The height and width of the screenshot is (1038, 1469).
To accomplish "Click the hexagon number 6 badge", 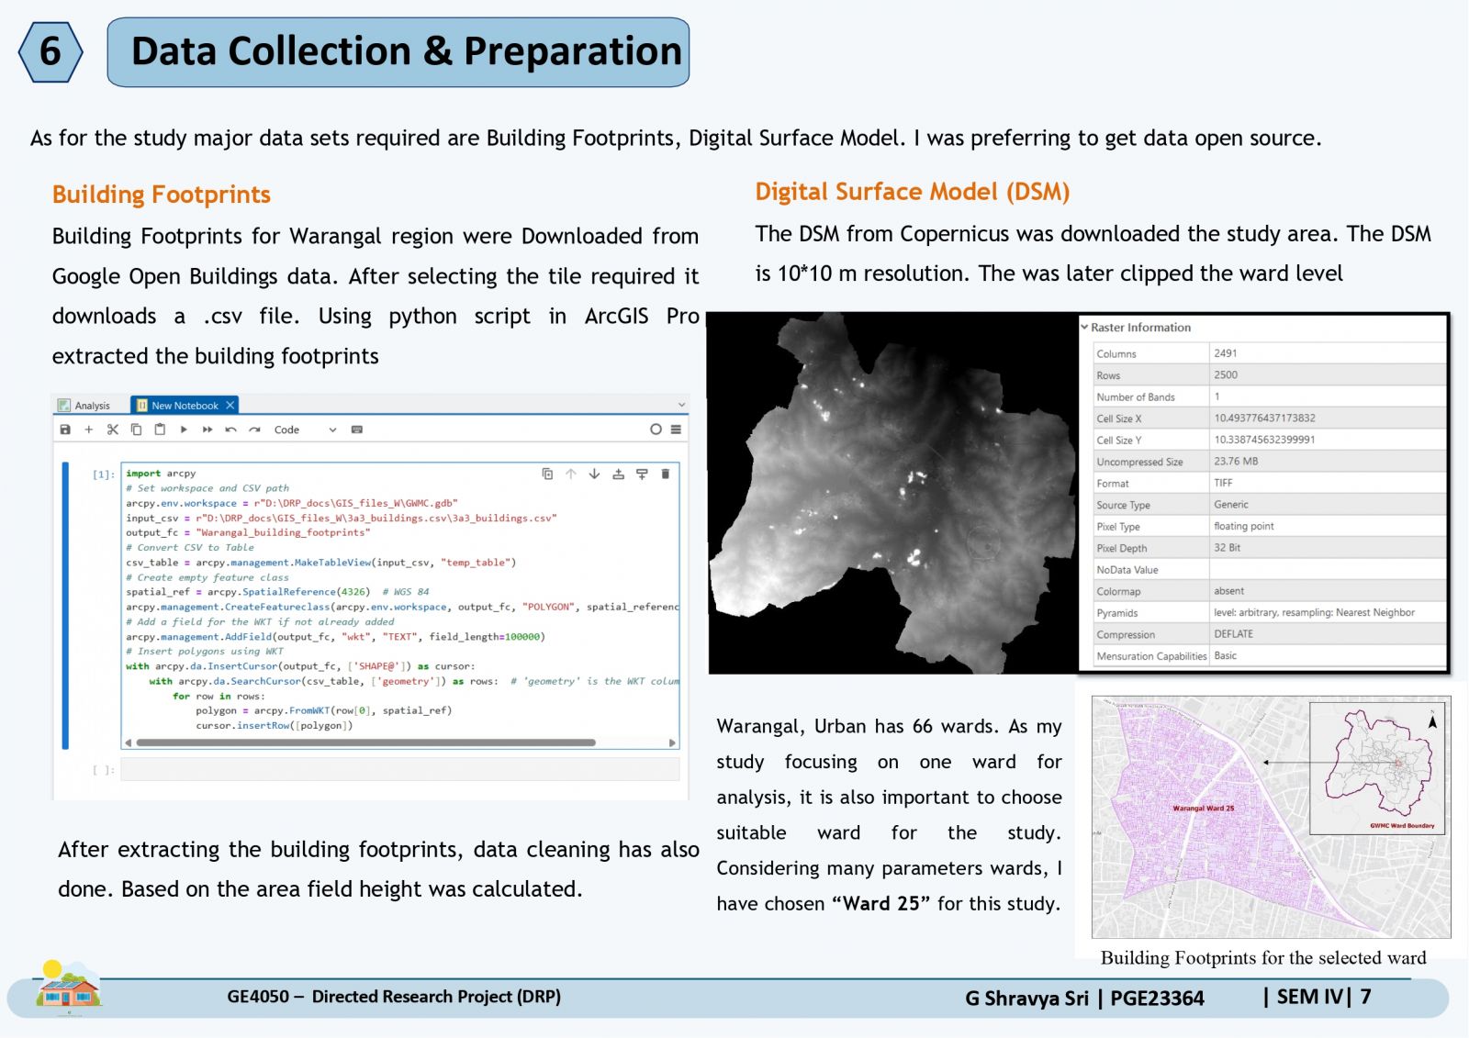I will (50, 51).
